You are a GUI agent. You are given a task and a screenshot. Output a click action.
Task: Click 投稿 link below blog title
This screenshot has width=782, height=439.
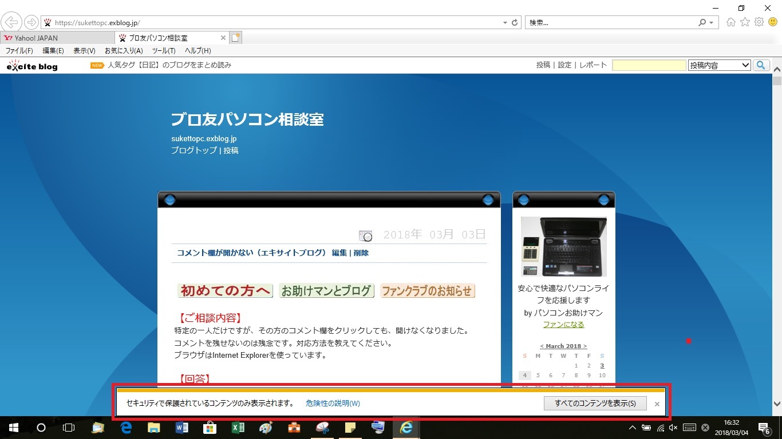[x=231, y=150]
